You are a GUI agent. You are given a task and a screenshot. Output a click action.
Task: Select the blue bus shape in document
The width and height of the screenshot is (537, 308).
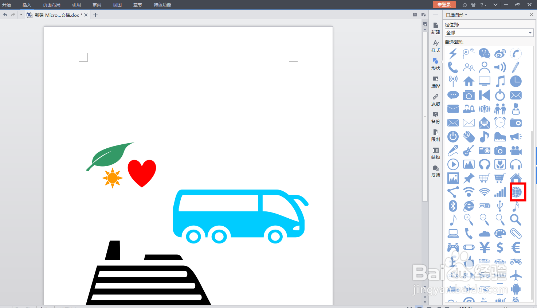coord(240,216)
